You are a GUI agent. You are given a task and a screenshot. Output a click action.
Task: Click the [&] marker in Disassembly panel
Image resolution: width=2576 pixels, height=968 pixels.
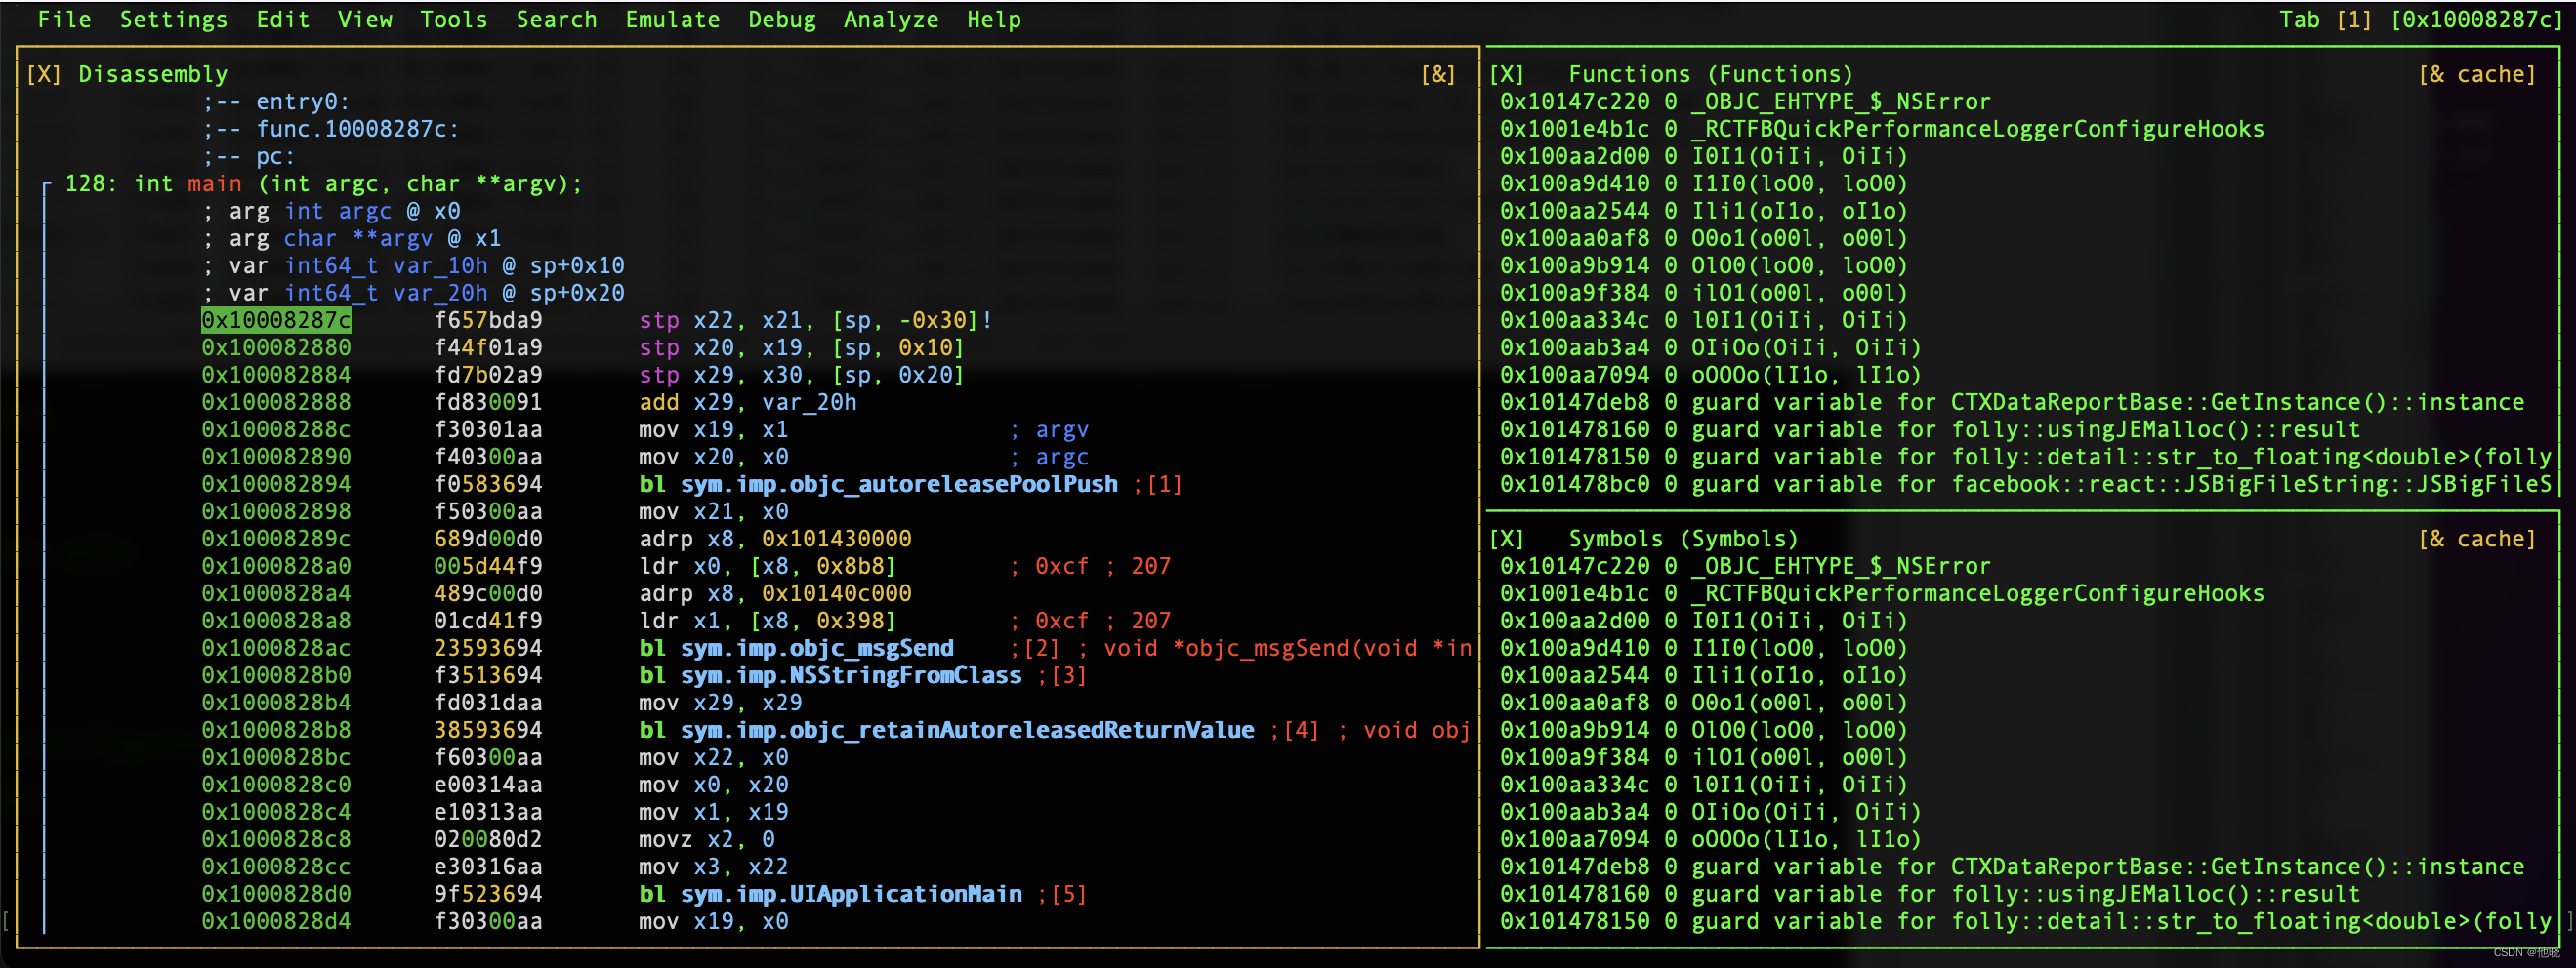(x=1438, y=74)
